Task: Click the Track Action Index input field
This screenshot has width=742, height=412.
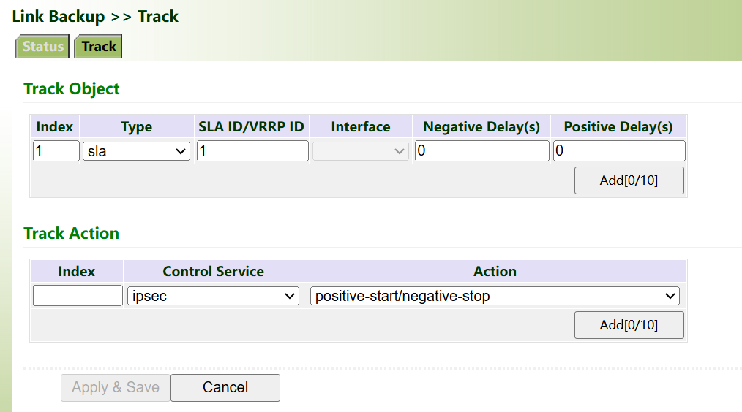Action: [x=78, y=296]
